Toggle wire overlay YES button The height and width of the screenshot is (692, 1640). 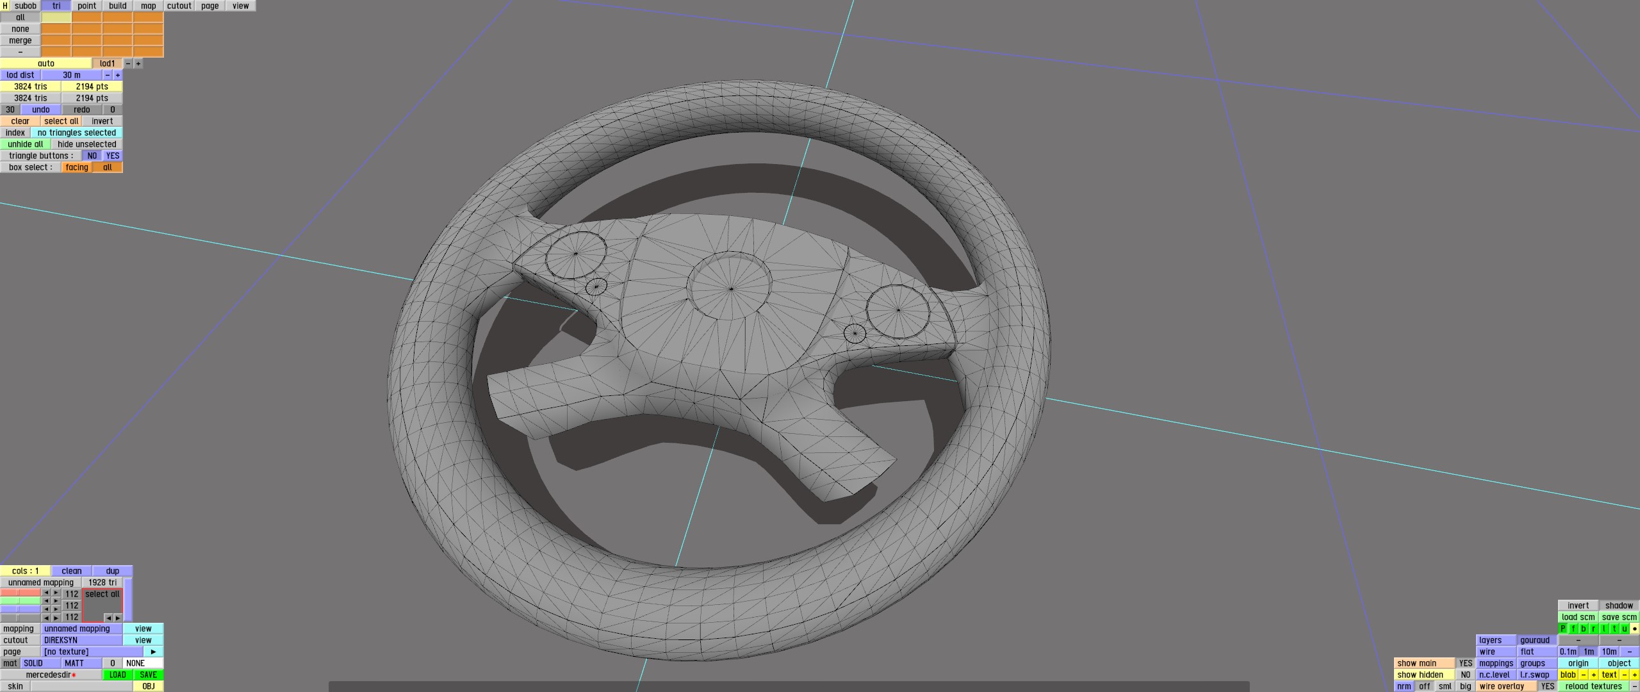tap(1547, 686)
